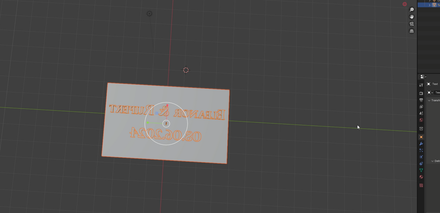Click the hand-shaped Move View icon
The width and height of the screenshot is (440, 213).
pyautogui.click(x=412, y=17)
